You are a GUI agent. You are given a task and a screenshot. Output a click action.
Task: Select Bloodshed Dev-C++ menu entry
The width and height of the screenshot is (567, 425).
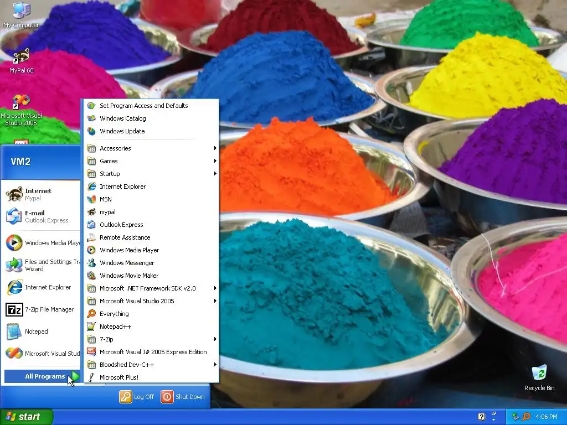coord(152,365)
